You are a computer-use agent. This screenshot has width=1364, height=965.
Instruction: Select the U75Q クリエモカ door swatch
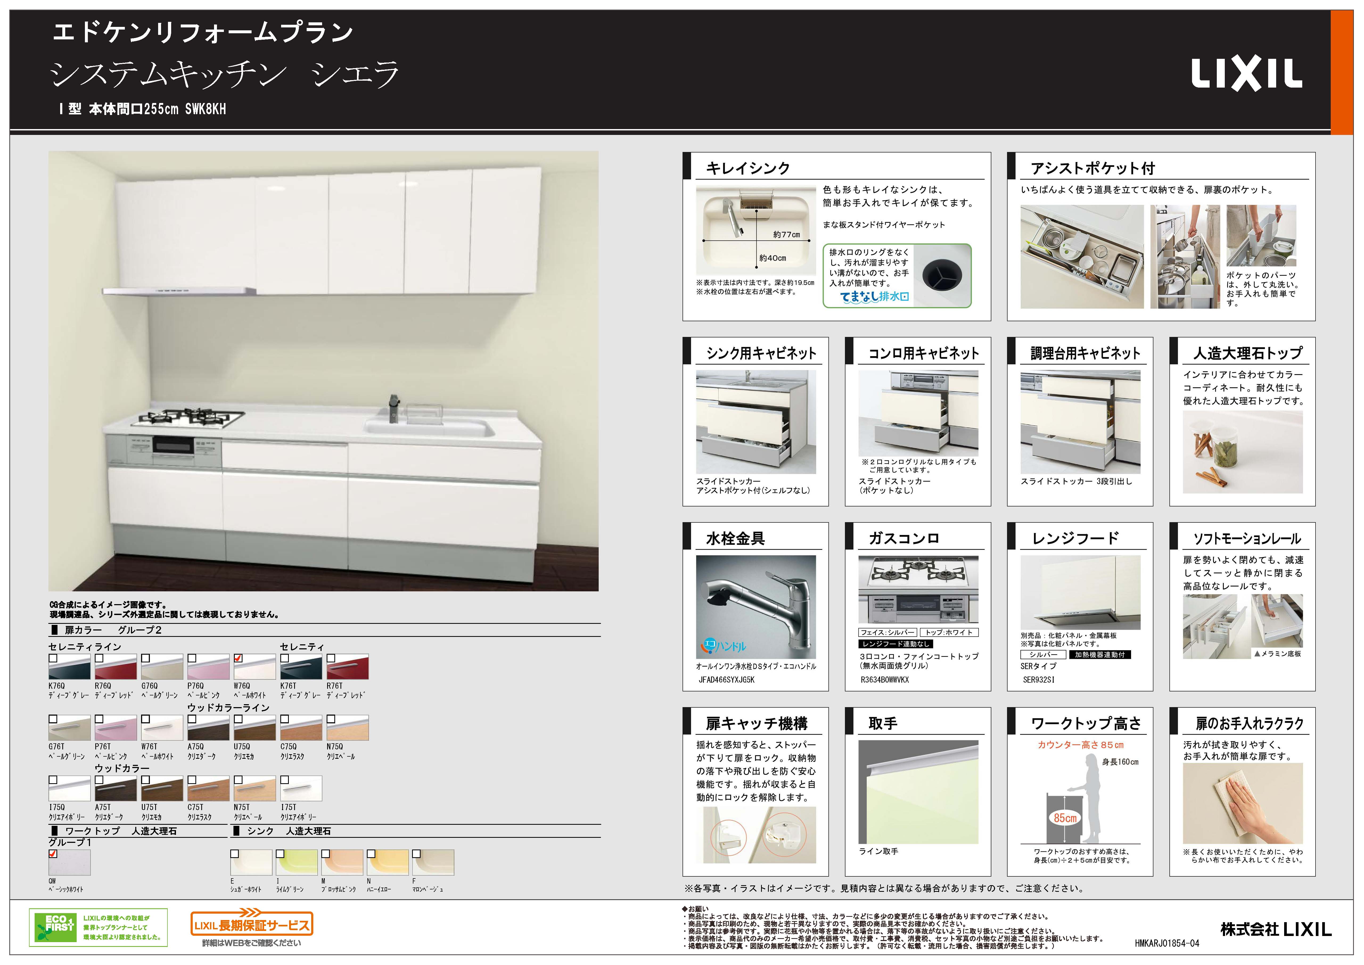click(x=255, y=727)
